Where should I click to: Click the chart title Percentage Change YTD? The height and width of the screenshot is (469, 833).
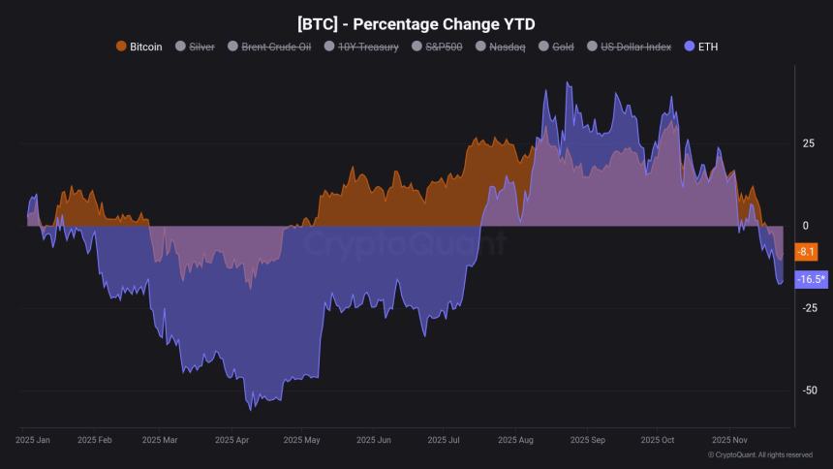pos(416,22)
